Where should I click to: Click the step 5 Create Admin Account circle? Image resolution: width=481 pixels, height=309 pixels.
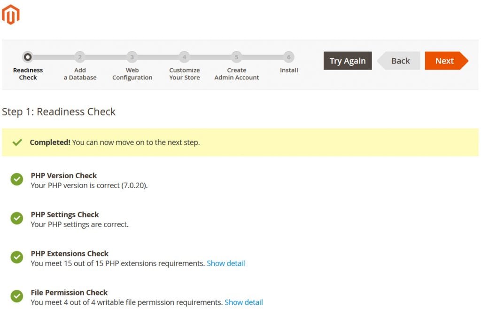coord(236,57)
